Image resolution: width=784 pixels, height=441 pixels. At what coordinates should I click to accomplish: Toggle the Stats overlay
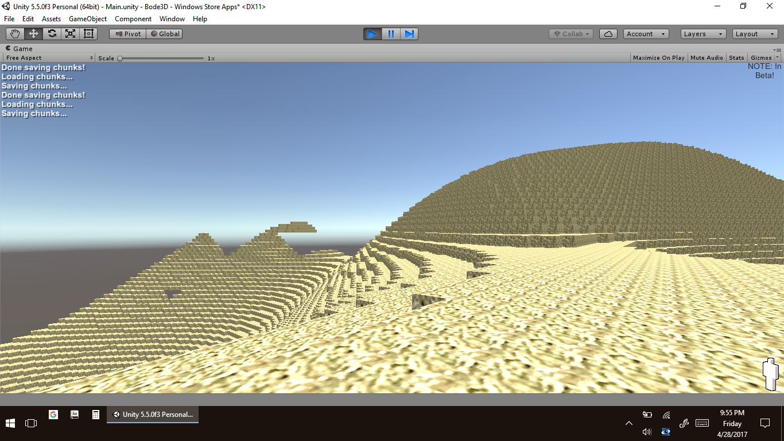point(736,58)
